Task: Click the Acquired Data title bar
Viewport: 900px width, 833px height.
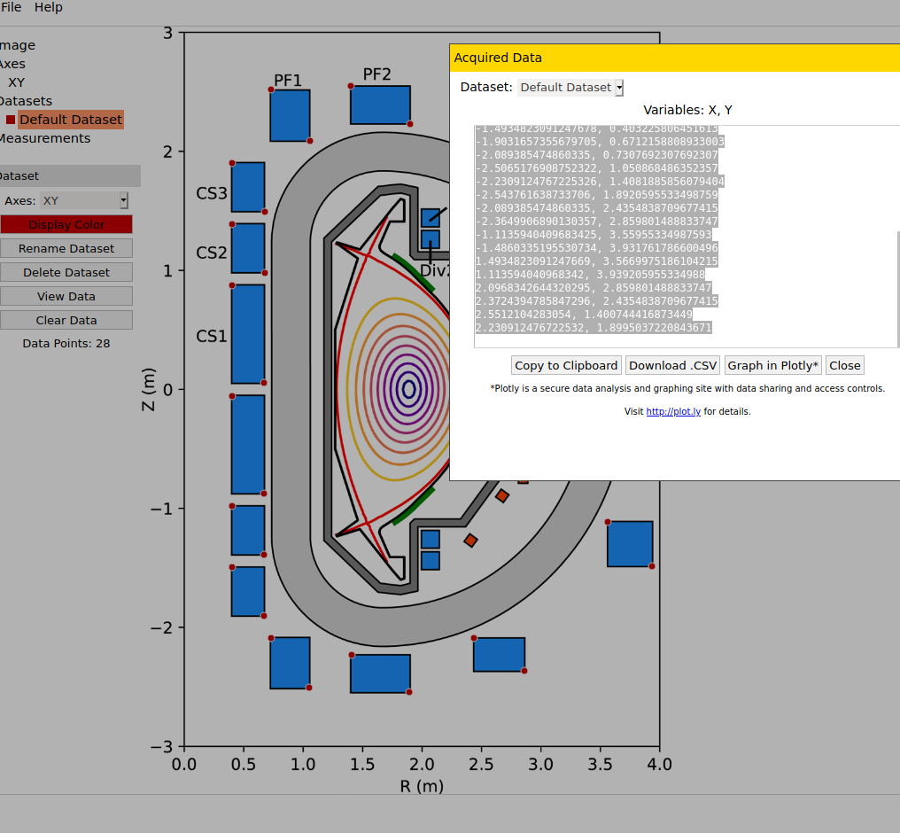Action: [674, 58]
